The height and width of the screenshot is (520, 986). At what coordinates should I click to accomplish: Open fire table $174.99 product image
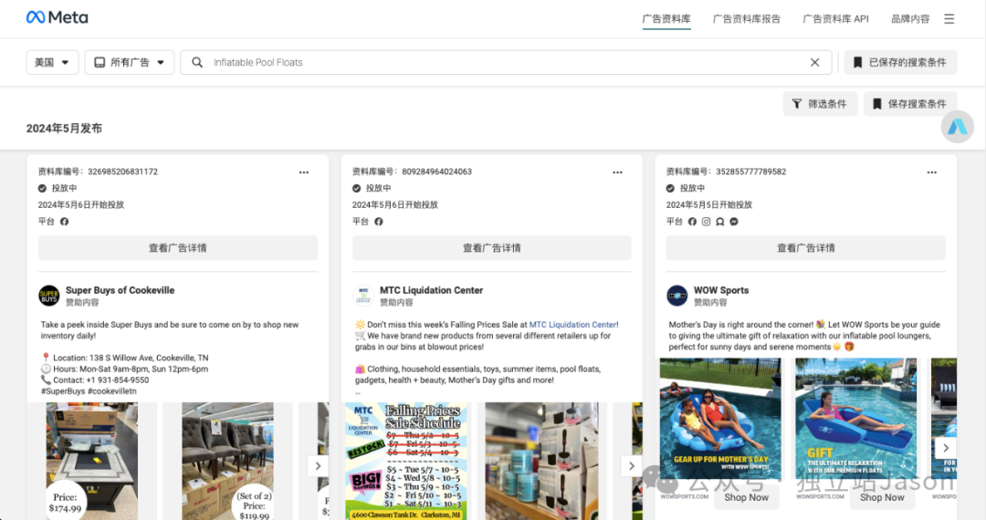coord(92,461)
